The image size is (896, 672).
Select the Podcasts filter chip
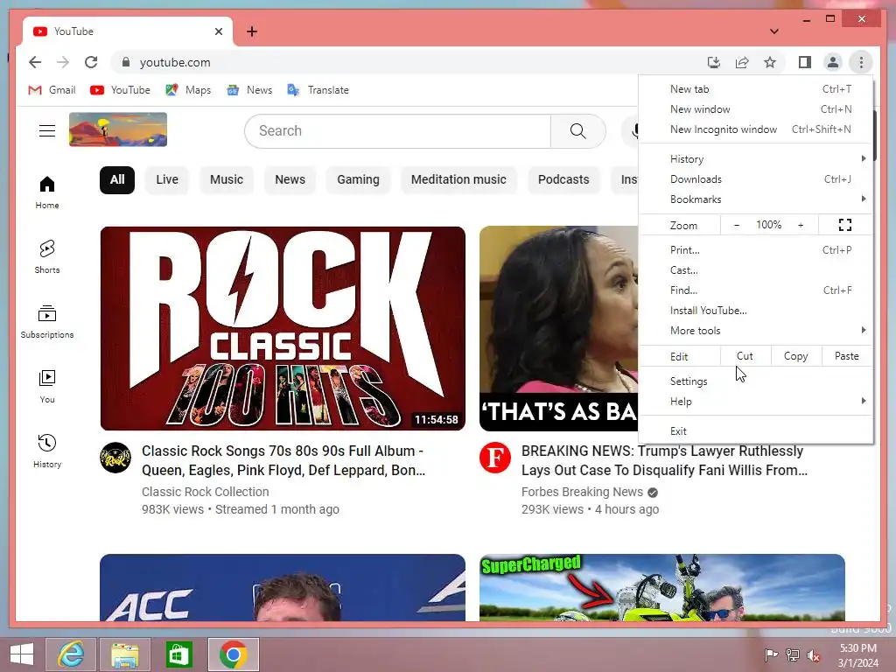[563, 180]
